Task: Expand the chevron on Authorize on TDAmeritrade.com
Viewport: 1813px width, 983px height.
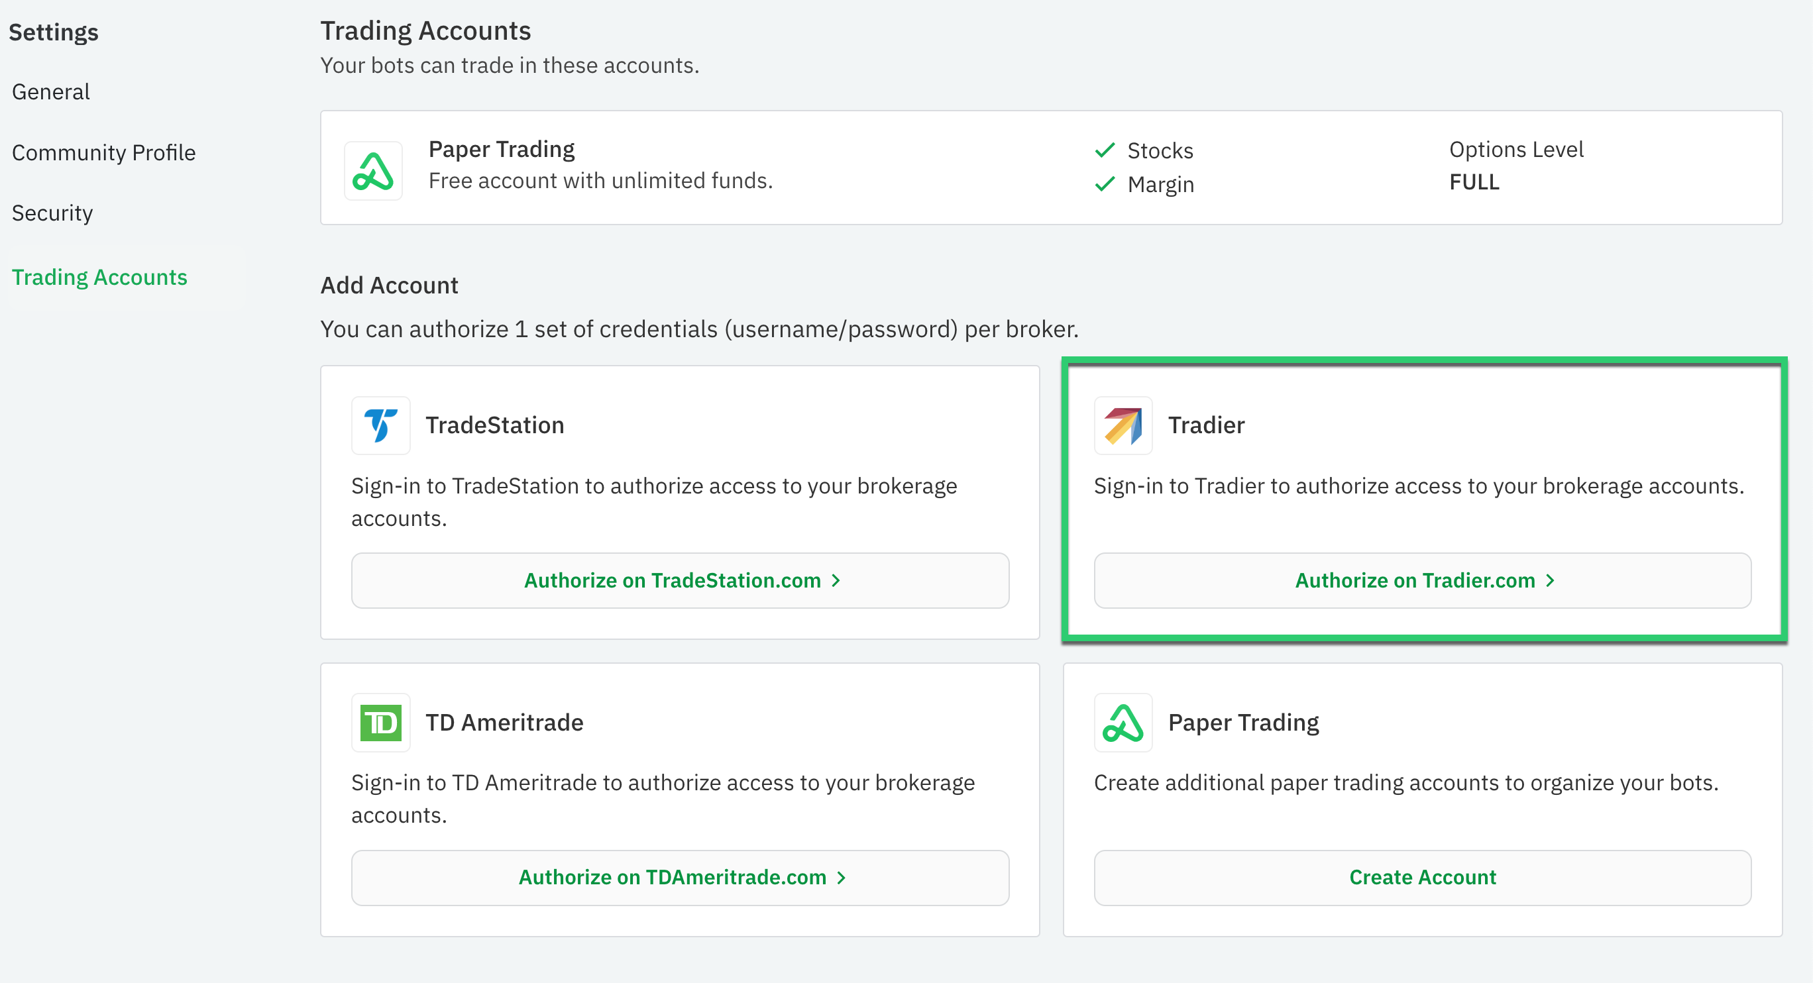Action: pyautogui.click(x=842, y=878)
